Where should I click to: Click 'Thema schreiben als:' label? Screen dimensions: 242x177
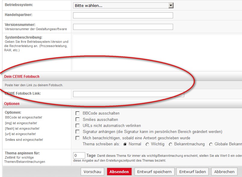pyautogui.click(x=101, y=144)
